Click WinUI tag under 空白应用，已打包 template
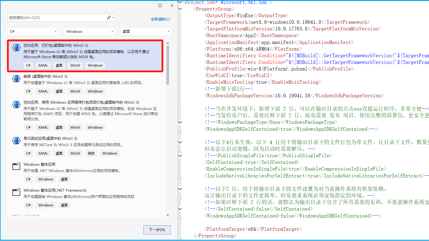 tap(75, 65)
